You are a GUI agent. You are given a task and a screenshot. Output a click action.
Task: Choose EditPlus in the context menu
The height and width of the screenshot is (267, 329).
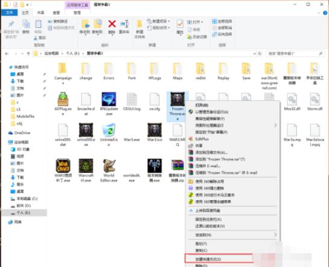click(202, 139)
